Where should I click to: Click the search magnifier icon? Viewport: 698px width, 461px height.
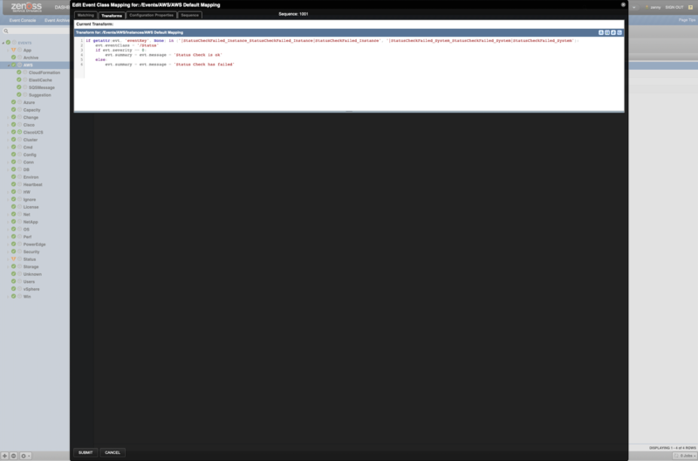[6, 31]
